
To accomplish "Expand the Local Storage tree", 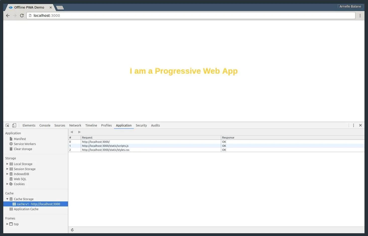I will [x=7, y=164].
